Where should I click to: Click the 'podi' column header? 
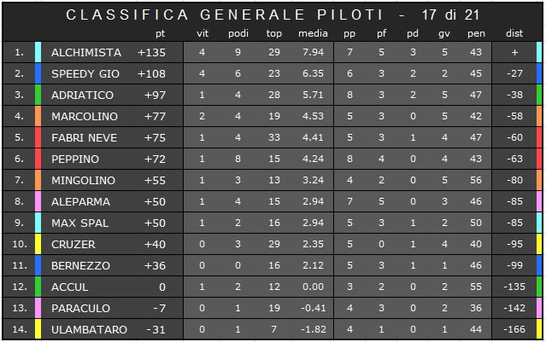pyautogui.click(x=238, y=33)
